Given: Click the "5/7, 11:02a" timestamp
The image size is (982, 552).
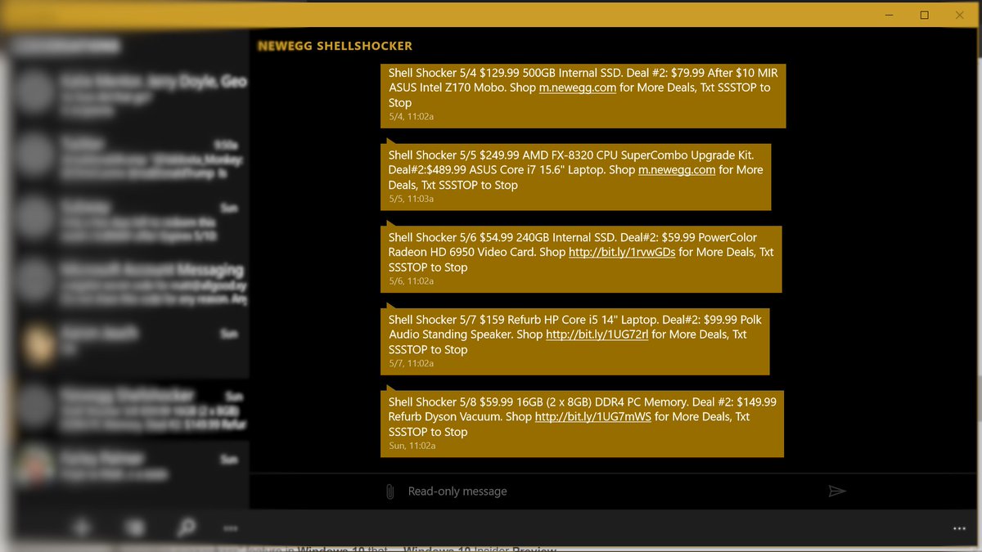Looking at the screenshot, I should click(x=411, y=364).
